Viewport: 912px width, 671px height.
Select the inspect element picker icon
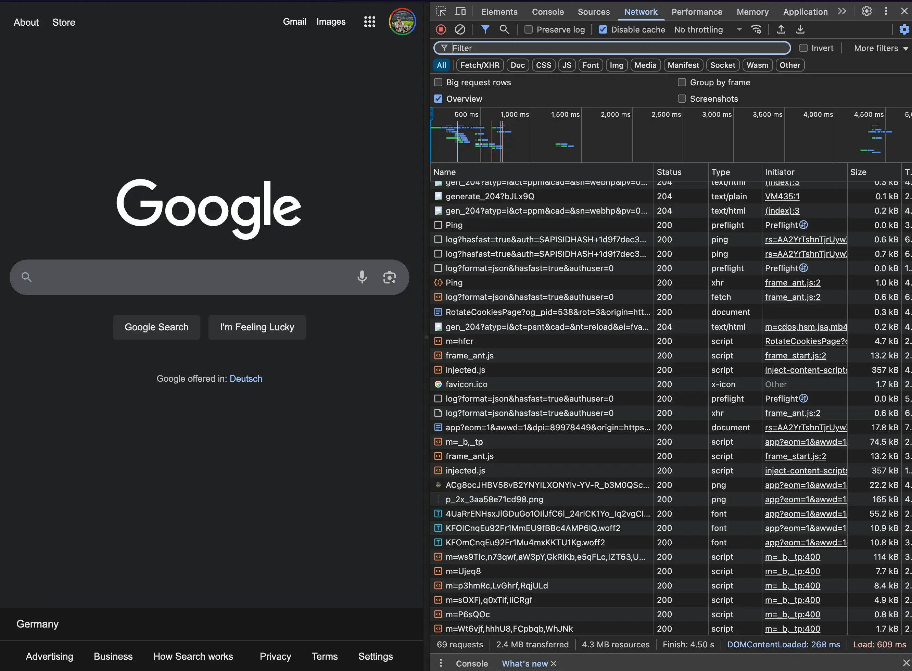click(441, 11)
